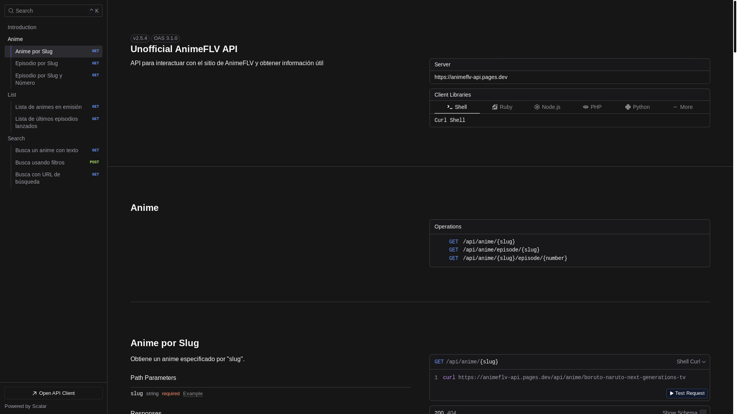Toggle the Show Schema checkbox
737x414 pixels.
(703, 412)
